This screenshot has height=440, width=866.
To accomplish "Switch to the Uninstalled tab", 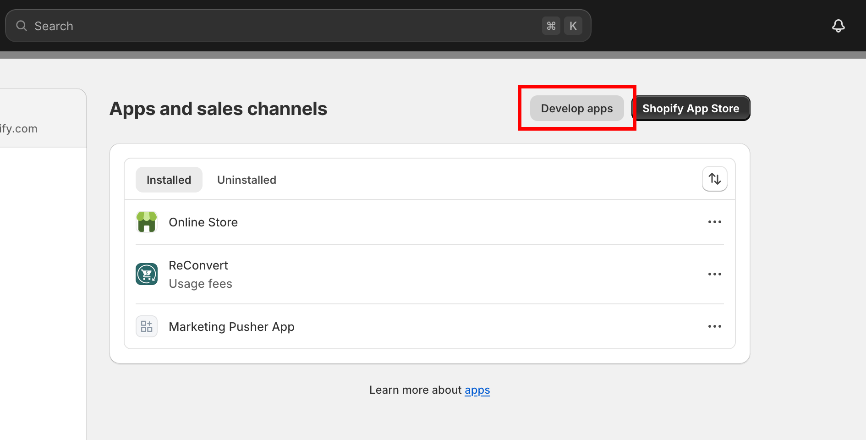I will click(x=247, y=180).
